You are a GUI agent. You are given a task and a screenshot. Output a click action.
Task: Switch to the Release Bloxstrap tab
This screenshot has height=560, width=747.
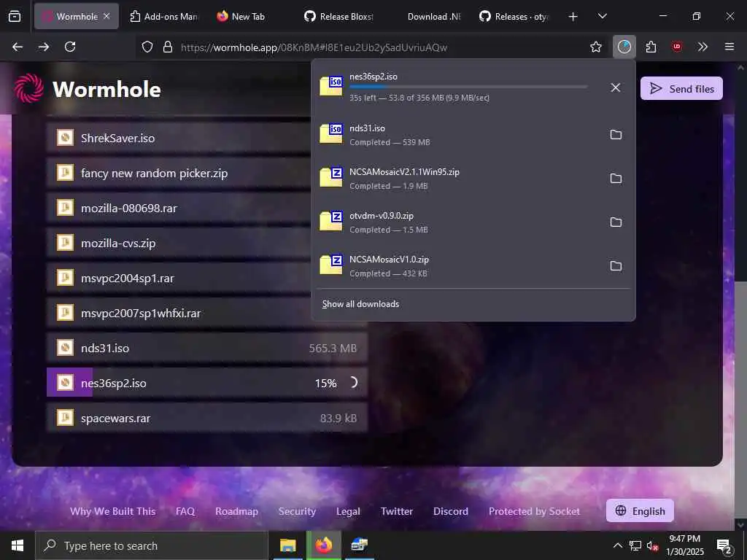pyautogui.click(x=339, y=16)
